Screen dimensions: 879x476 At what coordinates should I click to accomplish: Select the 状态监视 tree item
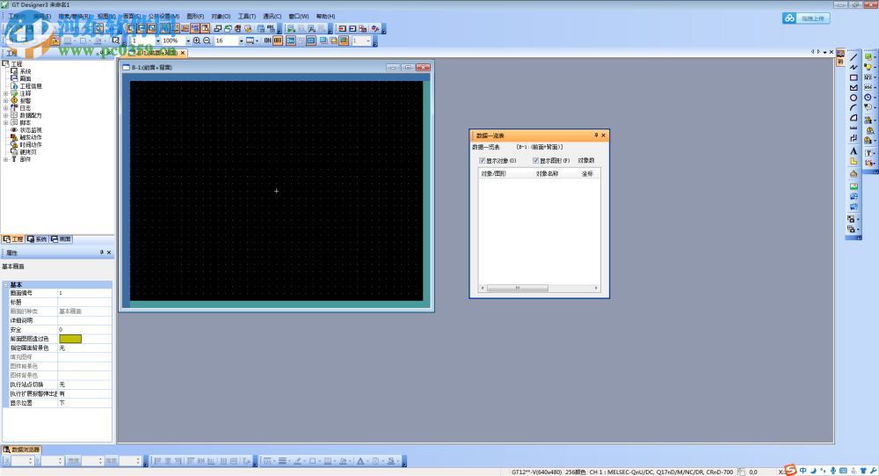[x=31, y=130]
